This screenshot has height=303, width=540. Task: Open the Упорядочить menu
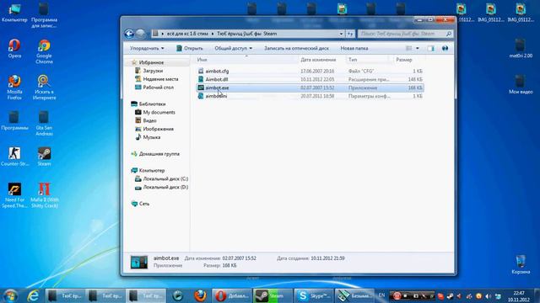click(x=147, y=49)
